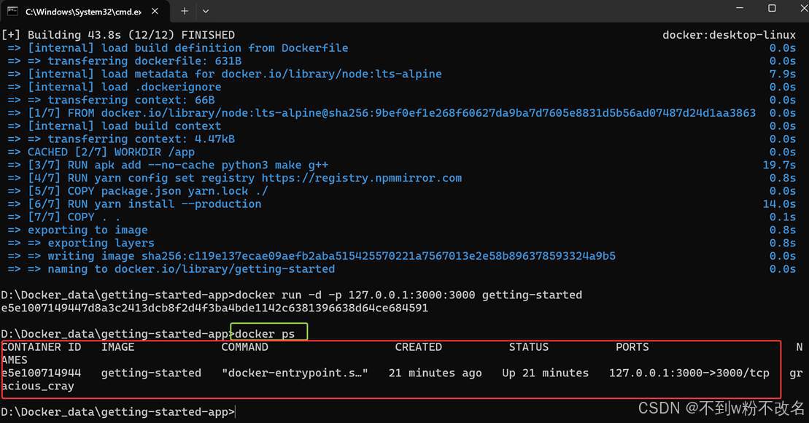Open the new tab dropdown menu
This screenshot has width=809, height=423.
206,12
